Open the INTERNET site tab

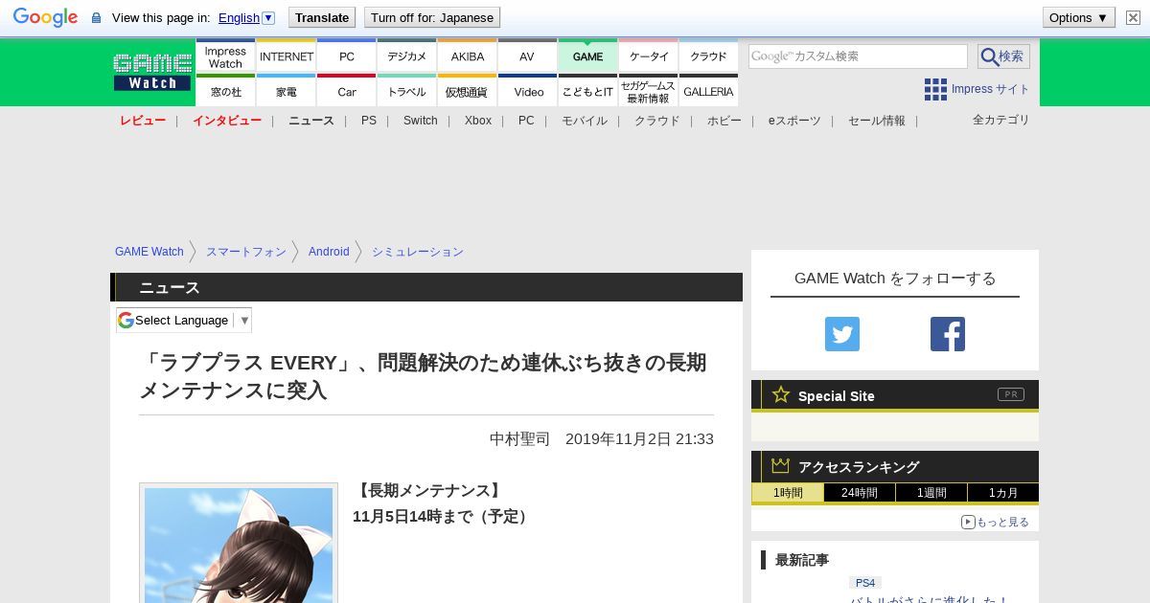(287, 56)
